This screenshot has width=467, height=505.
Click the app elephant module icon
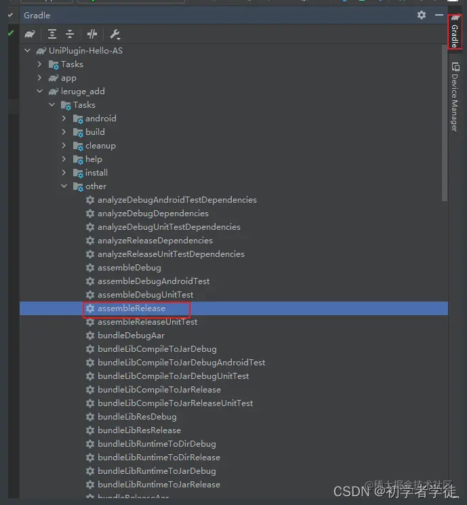(54, 78)
